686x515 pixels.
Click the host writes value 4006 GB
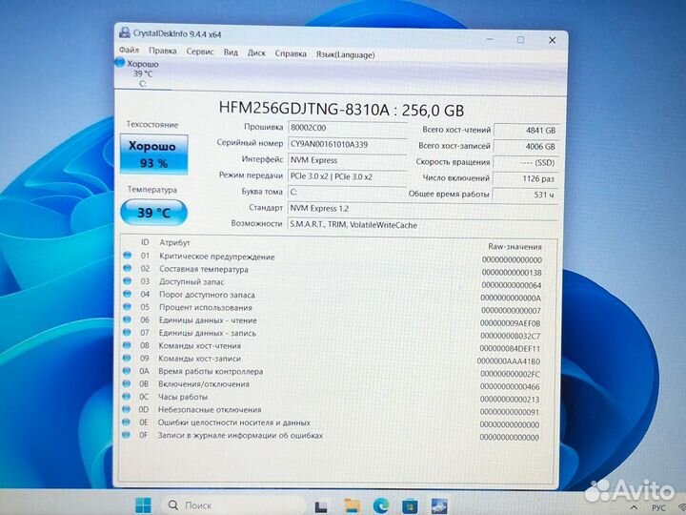coord(526,146)
